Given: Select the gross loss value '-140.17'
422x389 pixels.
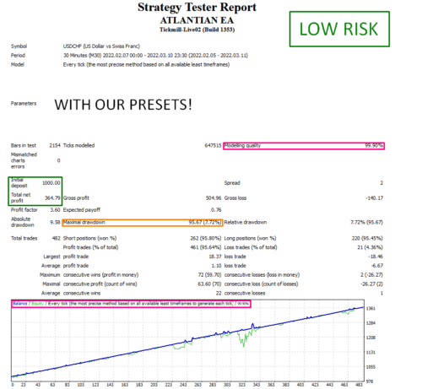Looking at the screenshot, I should pyautogui.click(x=375, y=198).
